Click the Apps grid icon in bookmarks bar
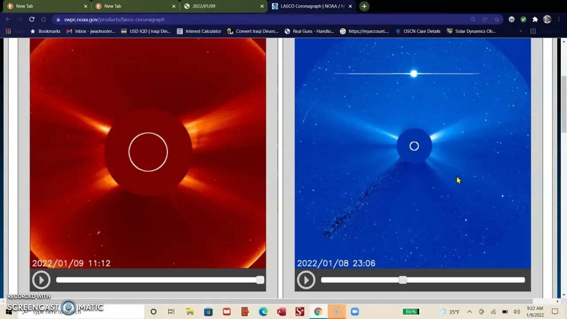This screenshot has width=567, height=319. pos(8,31)
